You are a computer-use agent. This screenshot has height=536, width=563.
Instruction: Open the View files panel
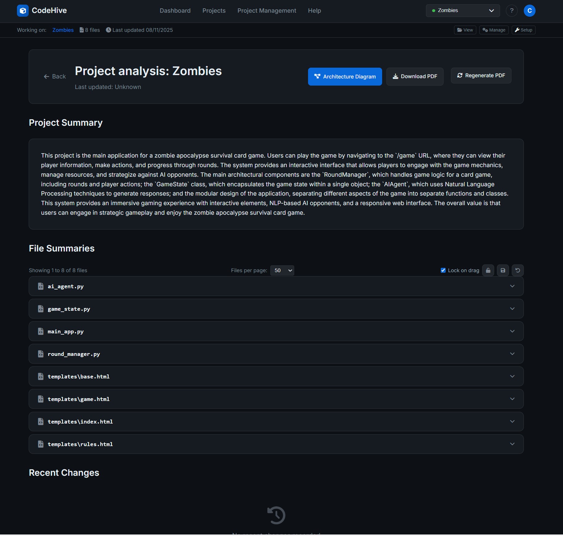point(465,30)
